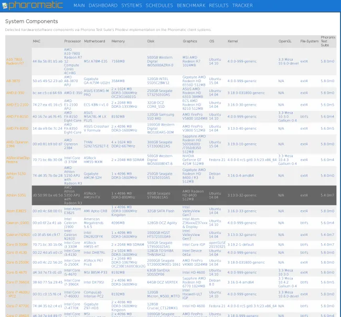Screen dimensions: 341x317
Task: Open the AMD E-350 system link
Action: pyautogui.click(x=15, y=93)
